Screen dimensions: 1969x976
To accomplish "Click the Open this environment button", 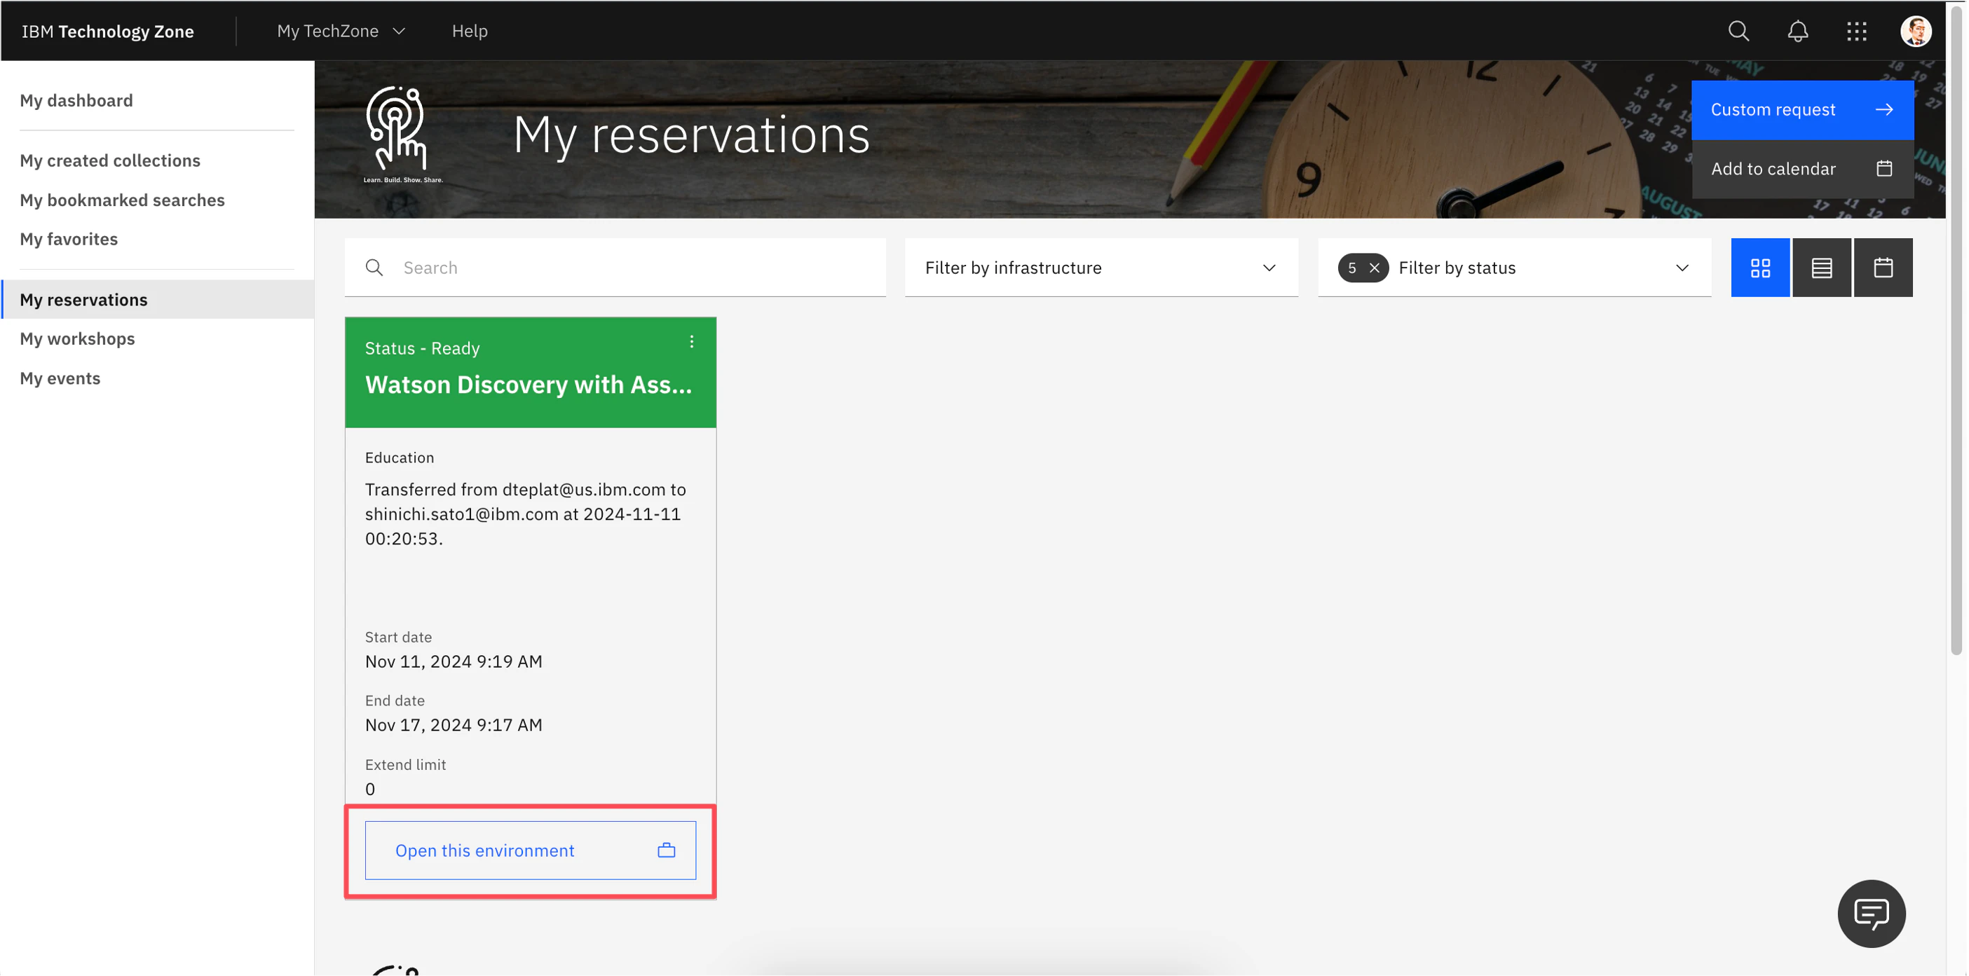I will coord(531,850).
